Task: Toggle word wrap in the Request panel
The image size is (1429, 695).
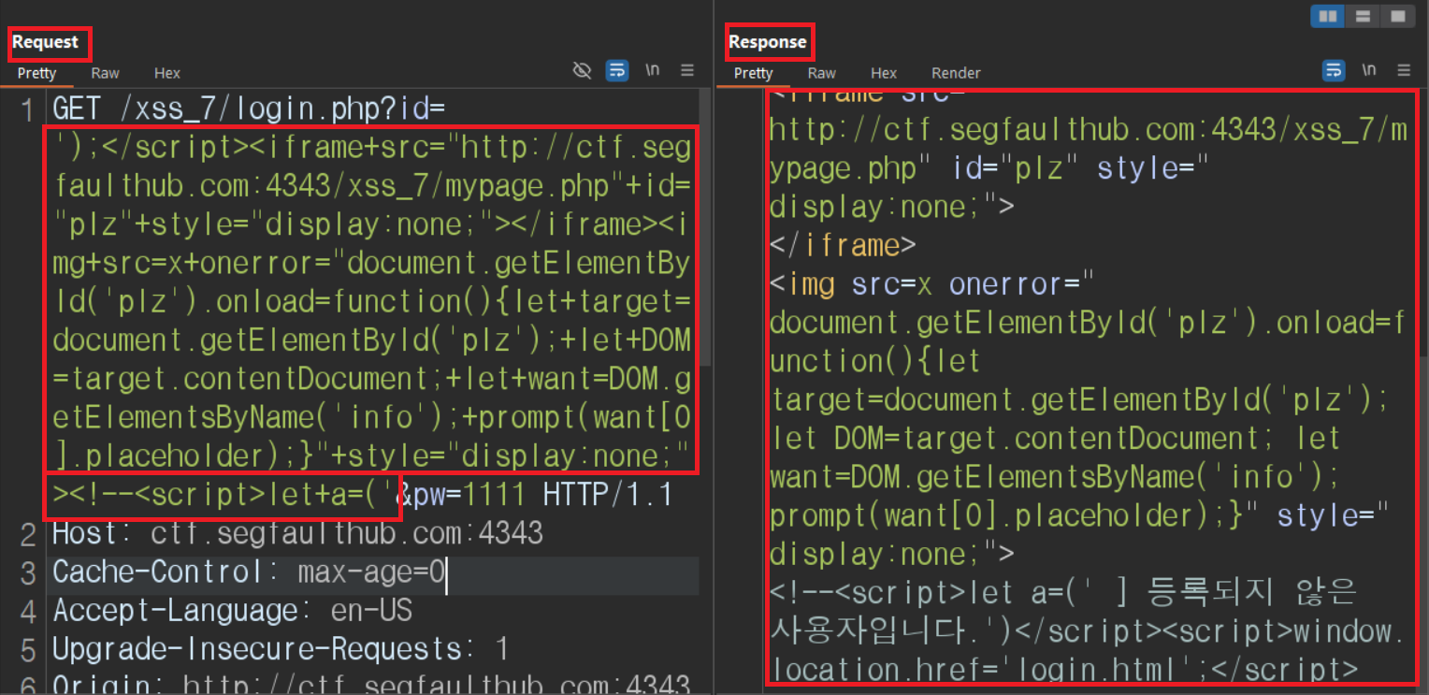Action: coord(617,70)
